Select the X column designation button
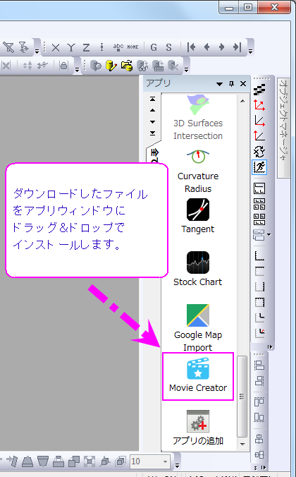Image resolution: width=296 pixels, height=477 pixels. (x=56, y=47)
